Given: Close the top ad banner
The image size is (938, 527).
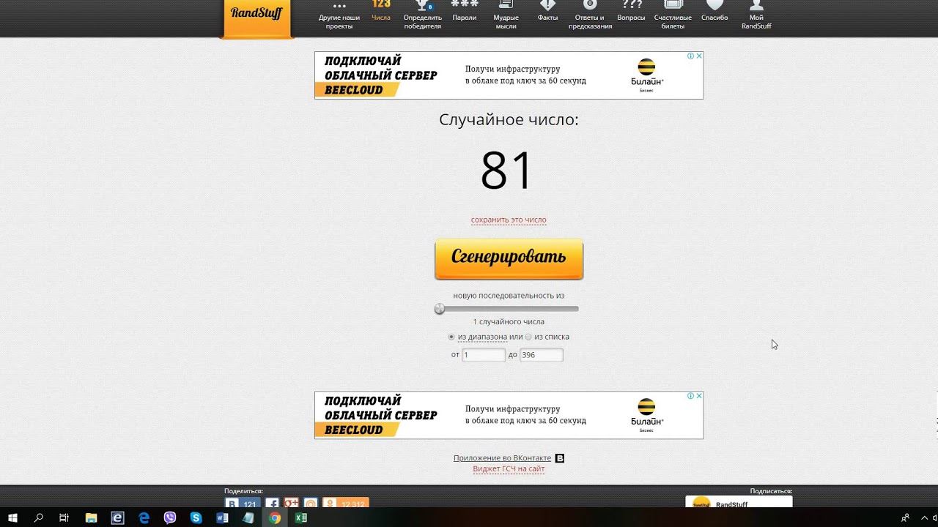Looking at the screenshot, I should click(699, 56).
